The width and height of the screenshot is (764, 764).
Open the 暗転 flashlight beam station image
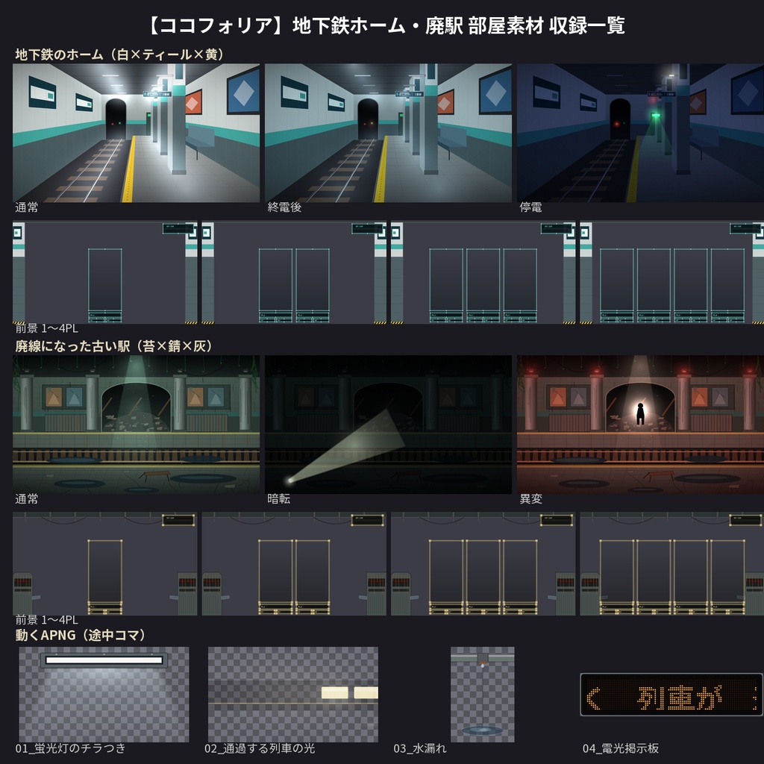[388, 425]
